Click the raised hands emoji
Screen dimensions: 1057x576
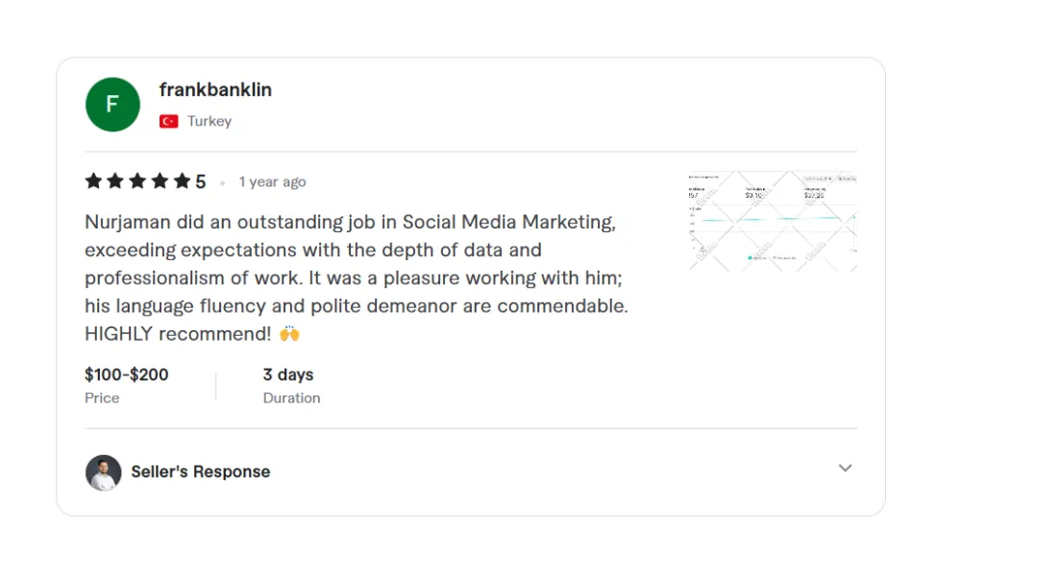coord(289,334)
